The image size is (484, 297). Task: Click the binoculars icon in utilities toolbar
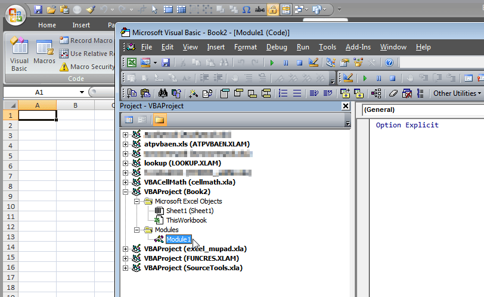pos(163,93)
